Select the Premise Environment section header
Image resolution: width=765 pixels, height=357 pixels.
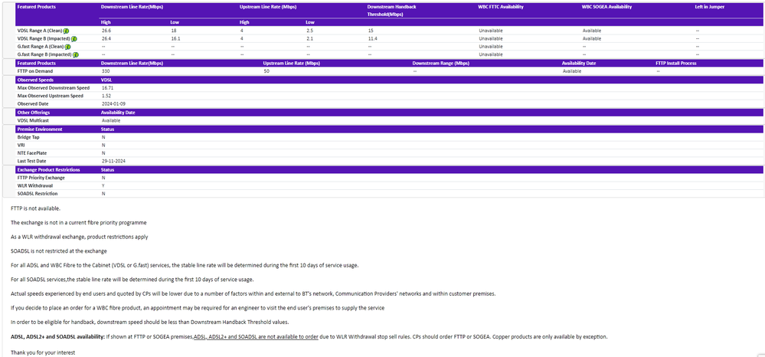[40, 129]
